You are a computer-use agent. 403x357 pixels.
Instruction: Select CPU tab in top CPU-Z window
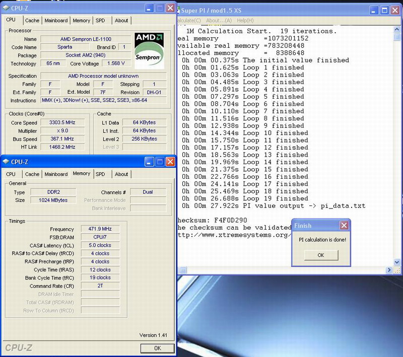11,20
